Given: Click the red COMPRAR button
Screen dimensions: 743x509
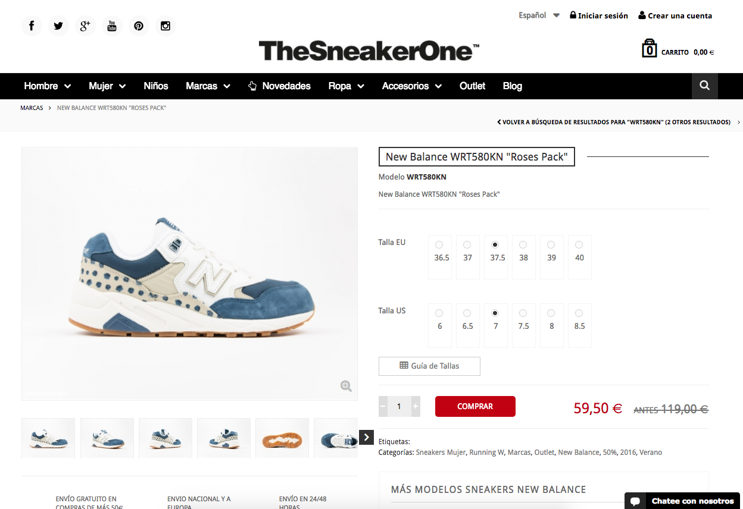Looking at the screenshot, I should pos(475,406).
